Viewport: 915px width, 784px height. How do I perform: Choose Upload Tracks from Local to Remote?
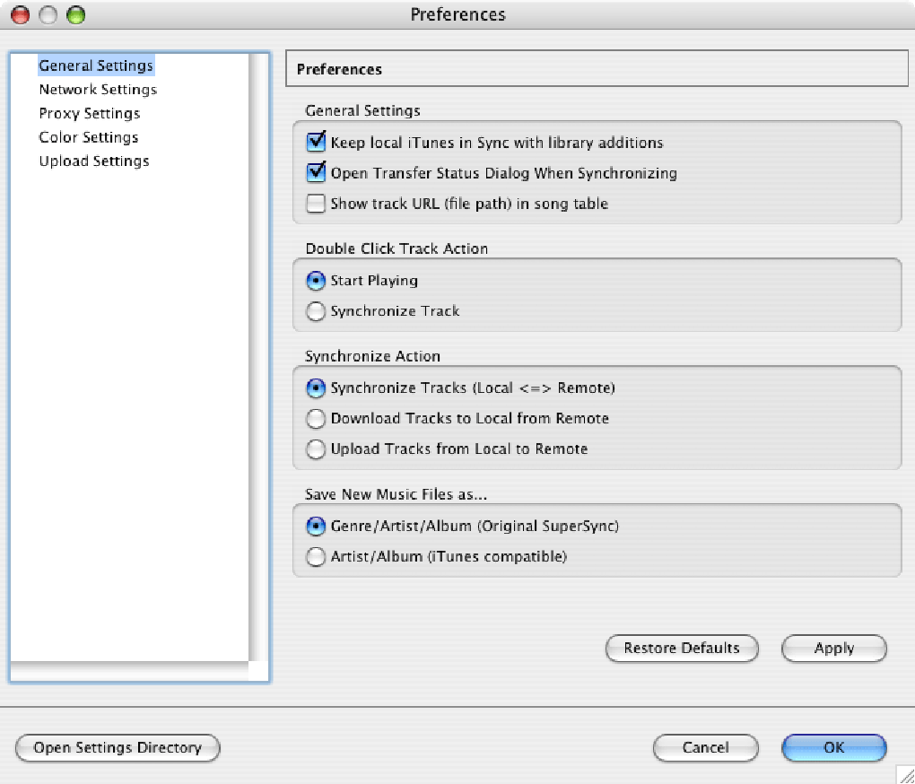pyautogui.click(x=316, y=449)
